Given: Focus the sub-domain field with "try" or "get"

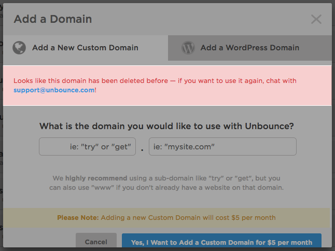Looking at the screenshot, I should 88,147.
